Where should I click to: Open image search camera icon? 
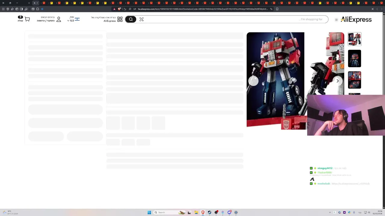[x=141, y=19]
